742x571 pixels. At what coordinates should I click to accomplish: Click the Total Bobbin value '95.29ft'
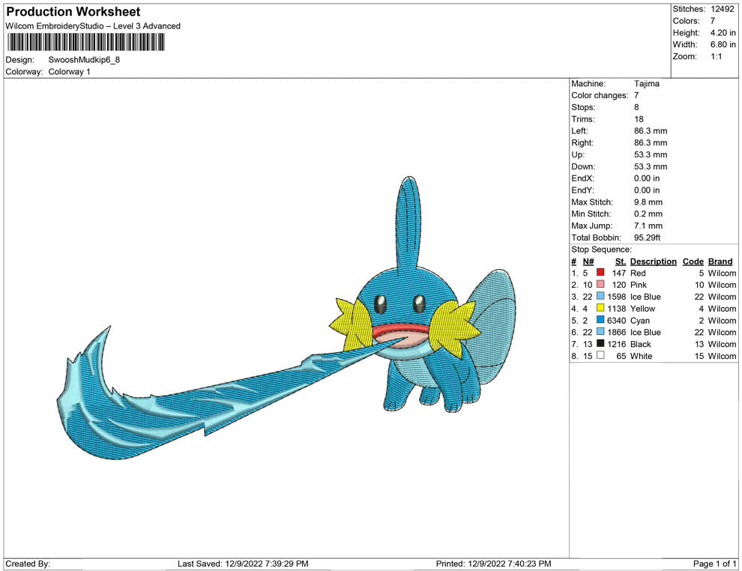pos(648,237)
